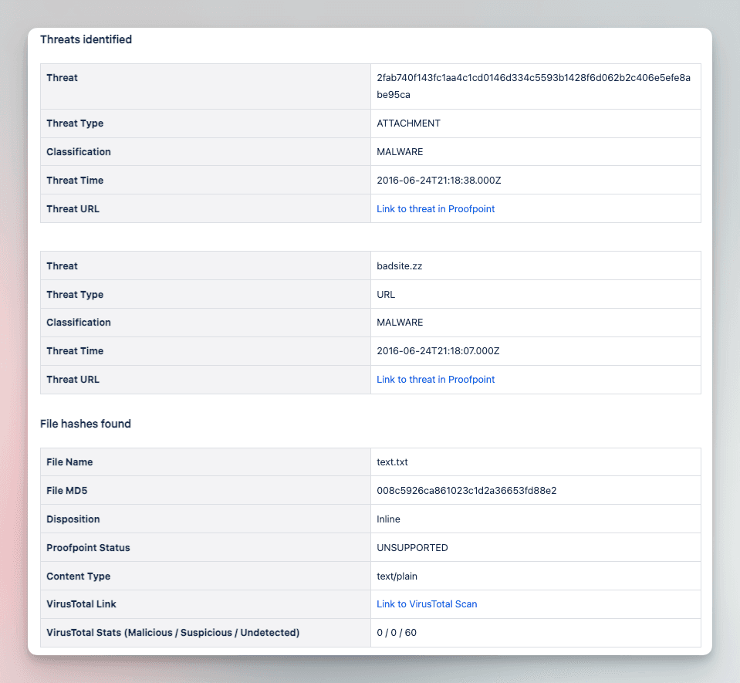This screenshot has height=683, width=740.
Task: Select the ATTACHMENT threat type value
Action: point(408,123)
